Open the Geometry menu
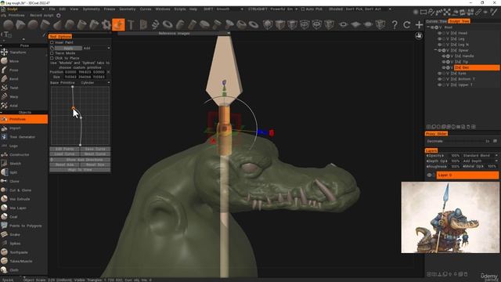Image resolution: width=501 pixels, height=282 pixels. point(128,9)
